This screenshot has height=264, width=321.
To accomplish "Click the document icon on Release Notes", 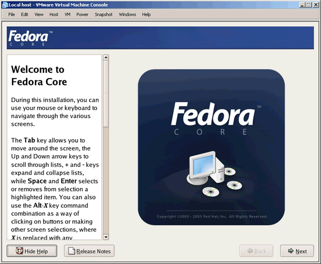I will [71, 251].
